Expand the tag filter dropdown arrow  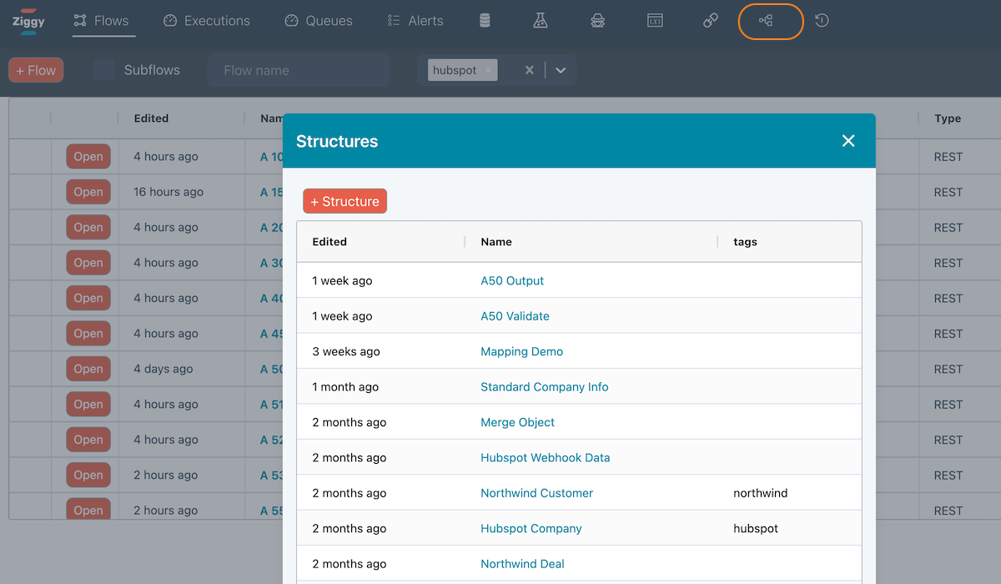(x=561, y=71)
